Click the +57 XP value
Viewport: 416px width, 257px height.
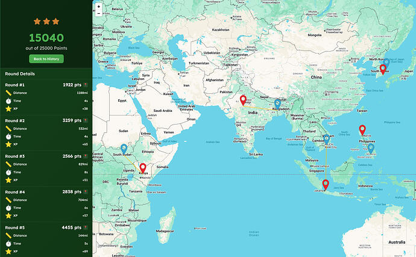(85, 215)
